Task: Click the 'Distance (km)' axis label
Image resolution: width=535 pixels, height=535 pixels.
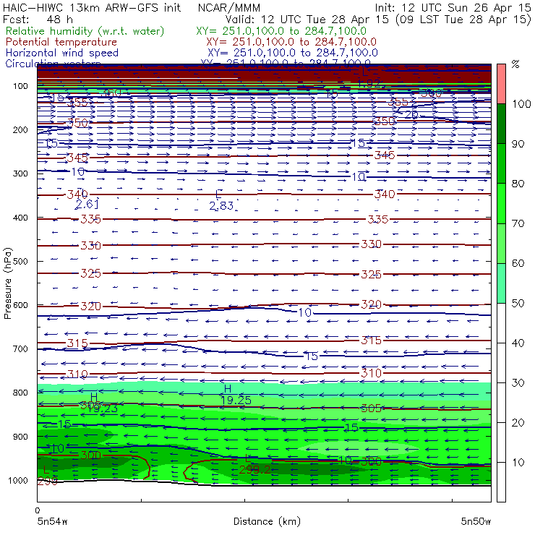Action: click(x=267, y=521)
